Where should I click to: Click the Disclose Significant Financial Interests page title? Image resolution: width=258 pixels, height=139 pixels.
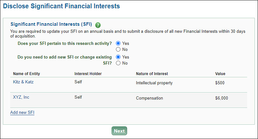coord(61,6)
